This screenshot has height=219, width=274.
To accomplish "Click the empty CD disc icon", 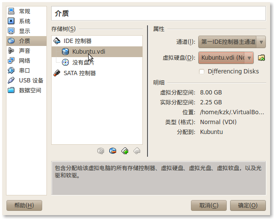I will (65, 62).
